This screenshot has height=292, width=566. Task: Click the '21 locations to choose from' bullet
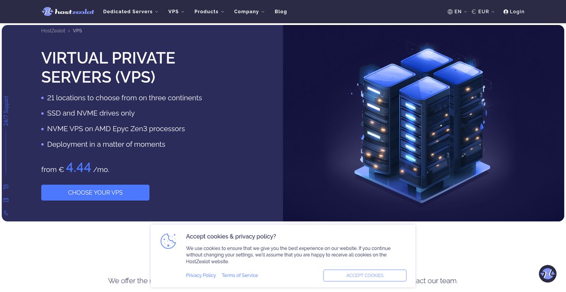125,98
